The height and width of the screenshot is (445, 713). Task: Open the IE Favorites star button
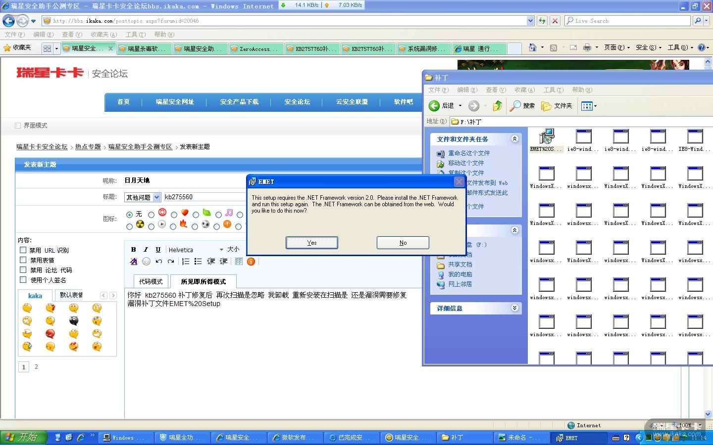pyautogui.click(x=17, y=47)
